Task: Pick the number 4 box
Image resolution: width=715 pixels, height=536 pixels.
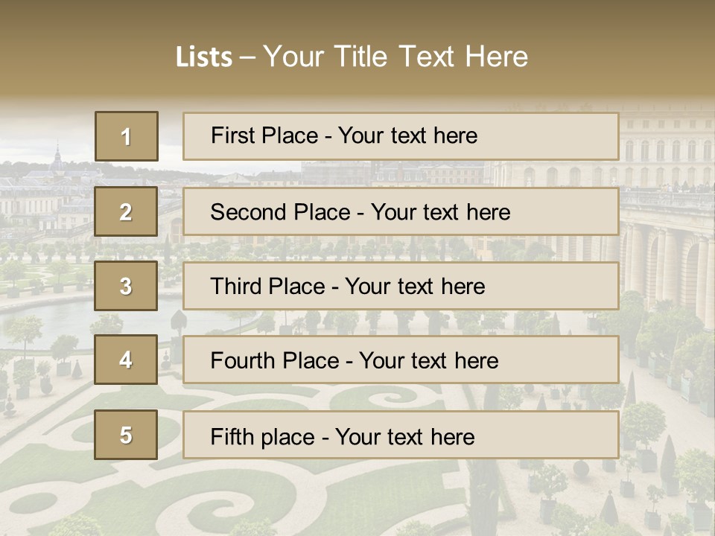Action: click(126, 360)
